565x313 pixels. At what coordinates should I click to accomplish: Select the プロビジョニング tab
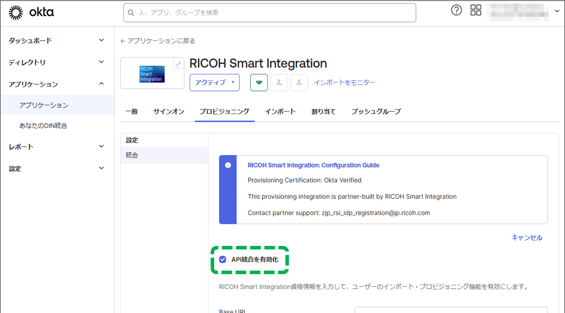tap(224, 112)
